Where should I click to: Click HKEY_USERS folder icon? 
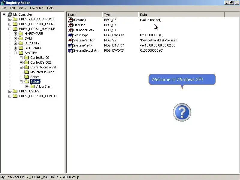[15, 91]
